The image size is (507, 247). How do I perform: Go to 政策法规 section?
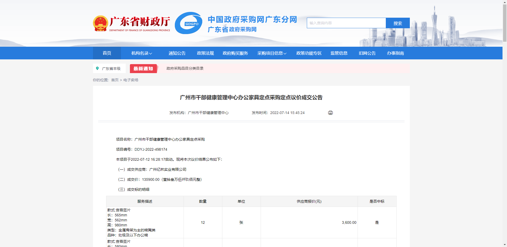tap(205, 53)
